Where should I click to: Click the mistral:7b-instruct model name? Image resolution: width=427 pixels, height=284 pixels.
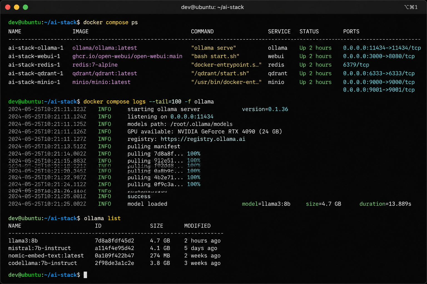[39, 248]
